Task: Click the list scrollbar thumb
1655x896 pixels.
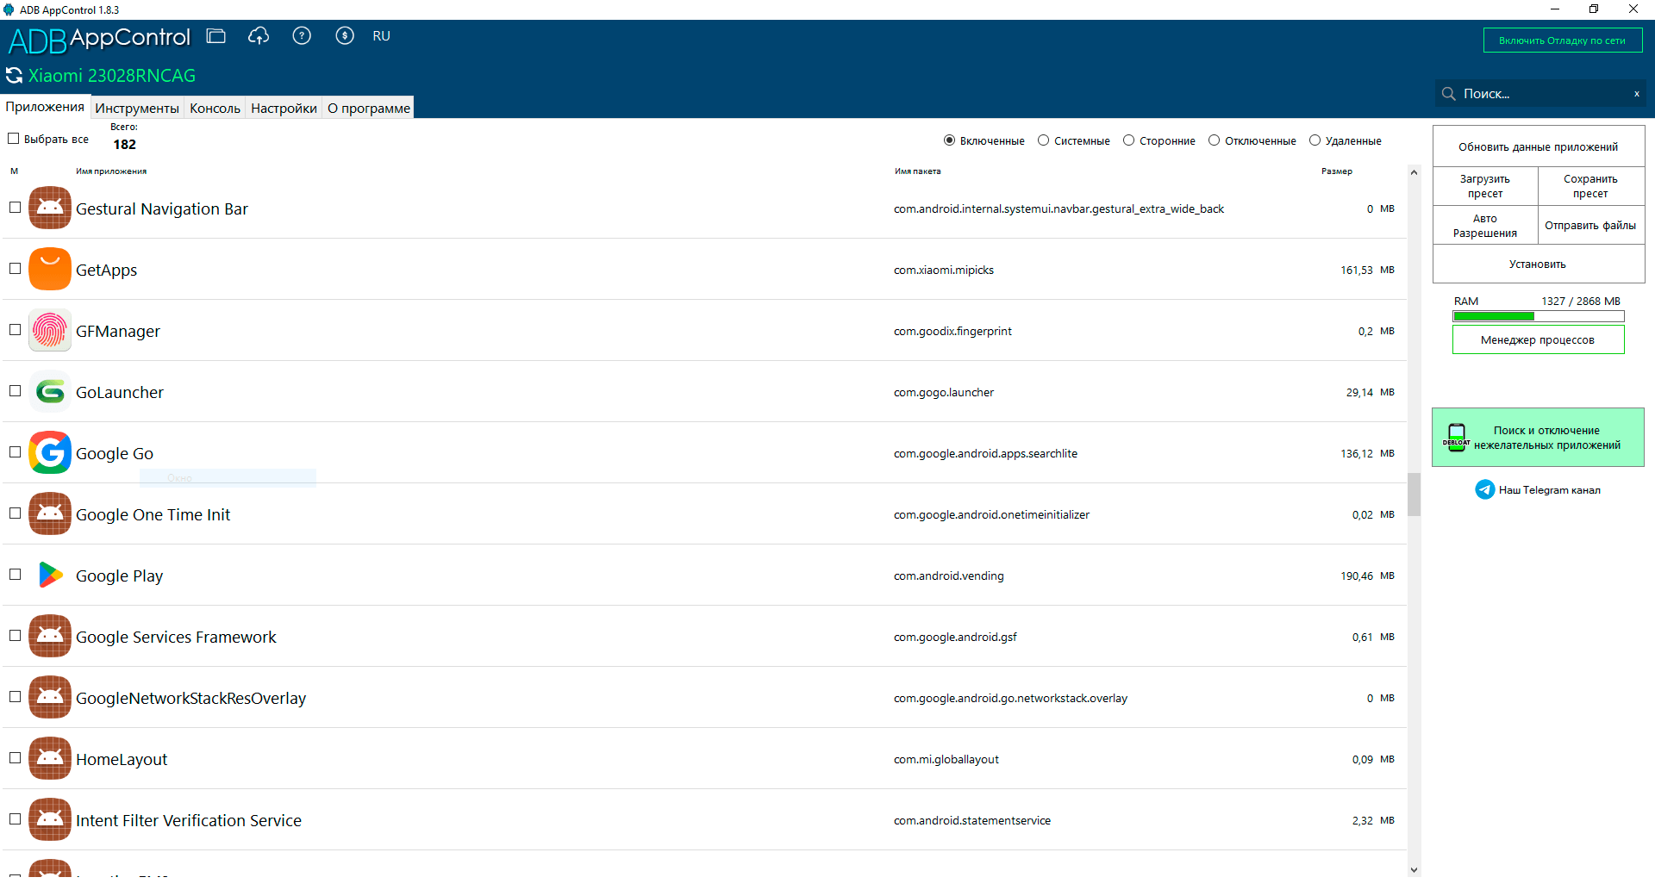Action: pyautogui.click(x=1414, y=495)
